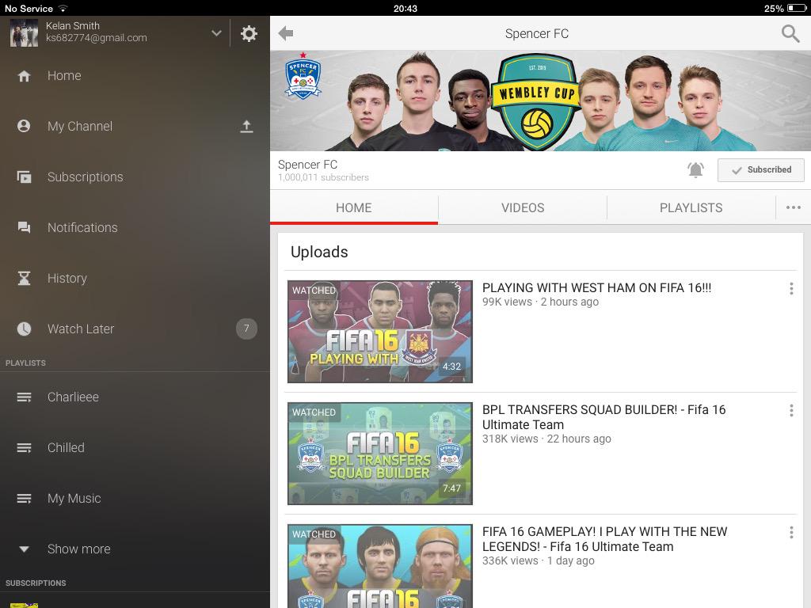This screenshot has width=811, height=608.
Task: Click battery icon in status bar
Action: 797,8
